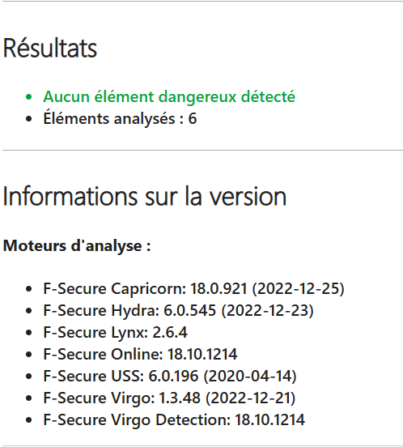Viewport: 403px width, 447px height.
Task: Click the 'Éléments analysés : 6' line
Action: (x=120, y=118)
